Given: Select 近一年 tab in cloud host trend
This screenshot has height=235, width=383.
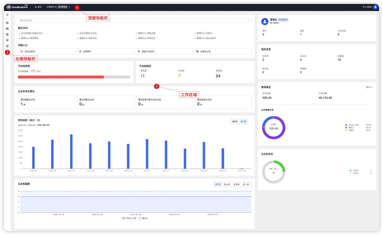Looking at the screenshot, I should pos(246,184).
